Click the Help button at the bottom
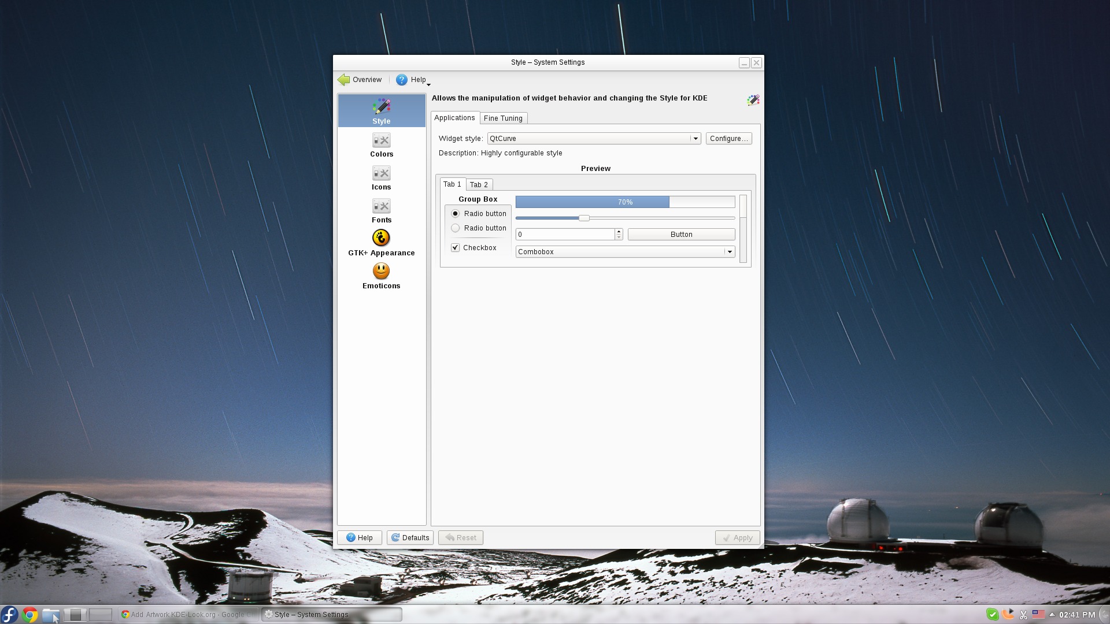Image resolution: width=1110 pixels, height=624 pixels. point(360,538)
